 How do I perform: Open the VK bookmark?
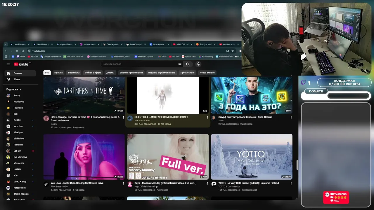tap(13, 57)
